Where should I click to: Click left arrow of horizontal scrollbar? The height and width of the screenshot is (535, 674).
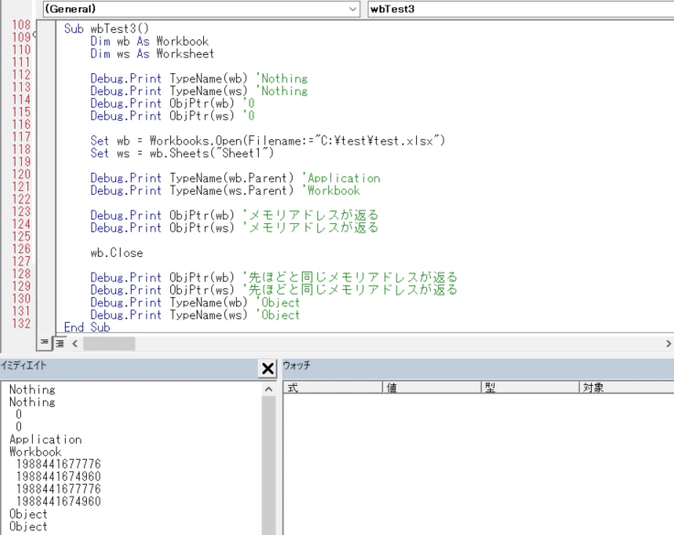pyautogui.click(x=75, y=343)
